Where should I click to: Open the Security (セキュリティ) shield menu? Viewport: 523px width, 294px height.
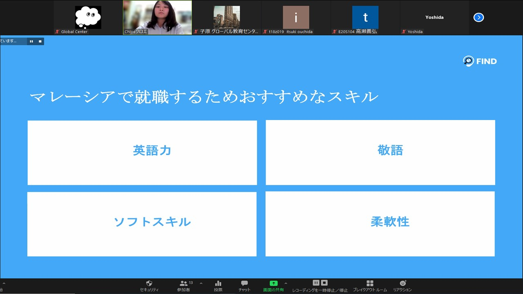click(149, 286)
